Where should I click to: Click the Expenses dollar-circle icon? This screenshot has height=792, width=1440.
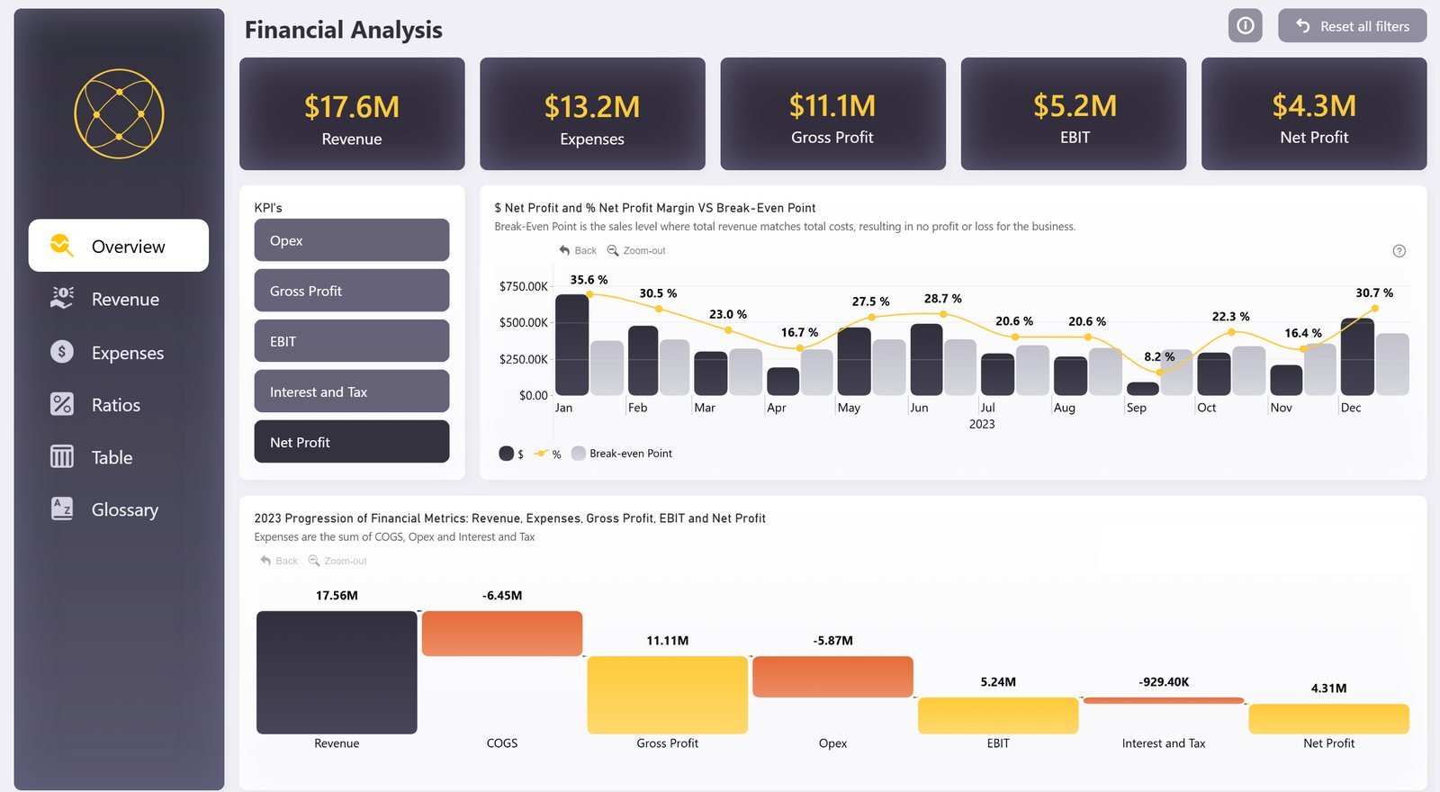click(x=62, y=351)
